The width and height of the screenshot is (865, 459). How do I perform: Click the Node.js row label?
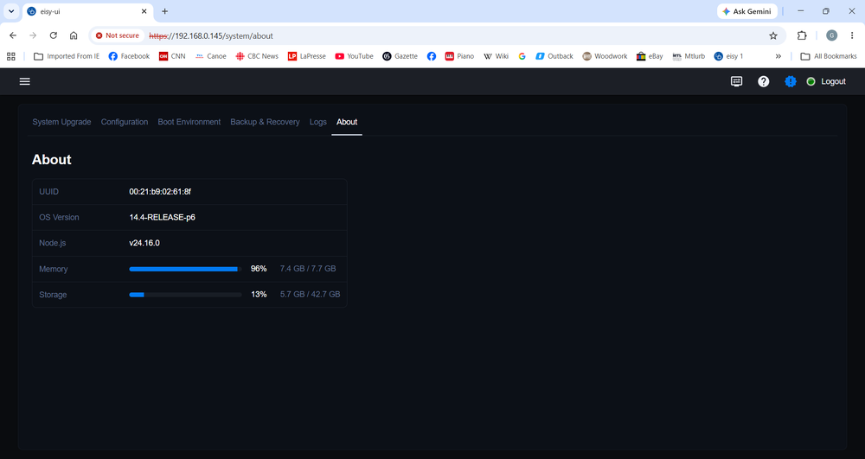click(53, 243)
